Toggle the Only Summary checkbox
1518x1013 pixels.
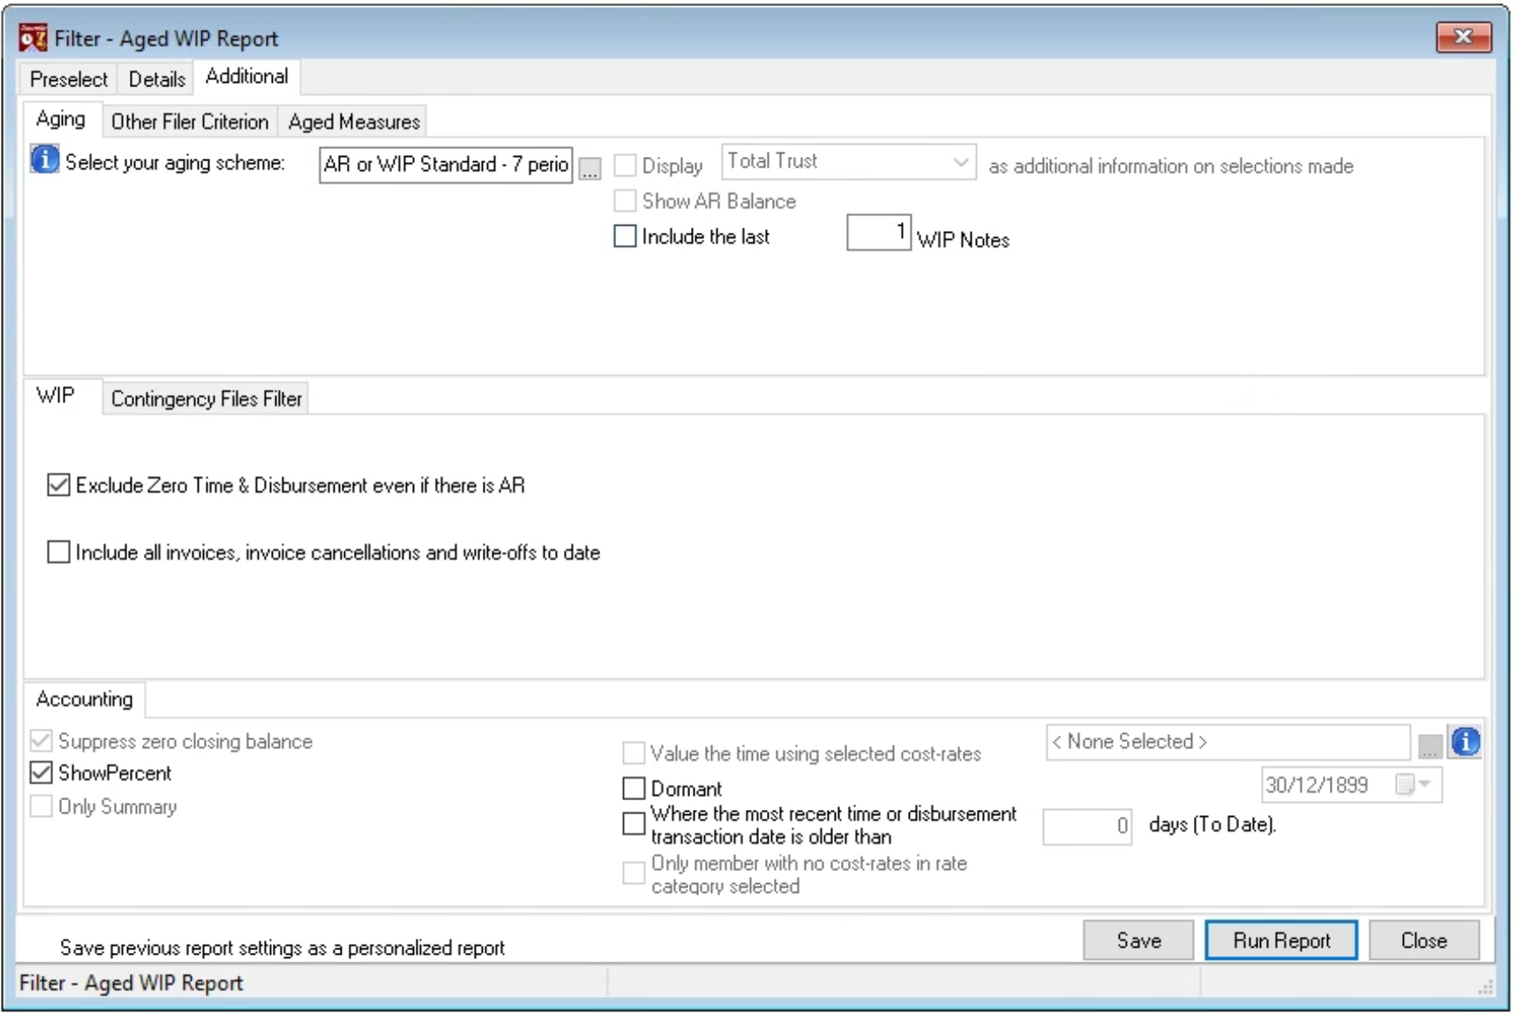[x=41, y=806]
